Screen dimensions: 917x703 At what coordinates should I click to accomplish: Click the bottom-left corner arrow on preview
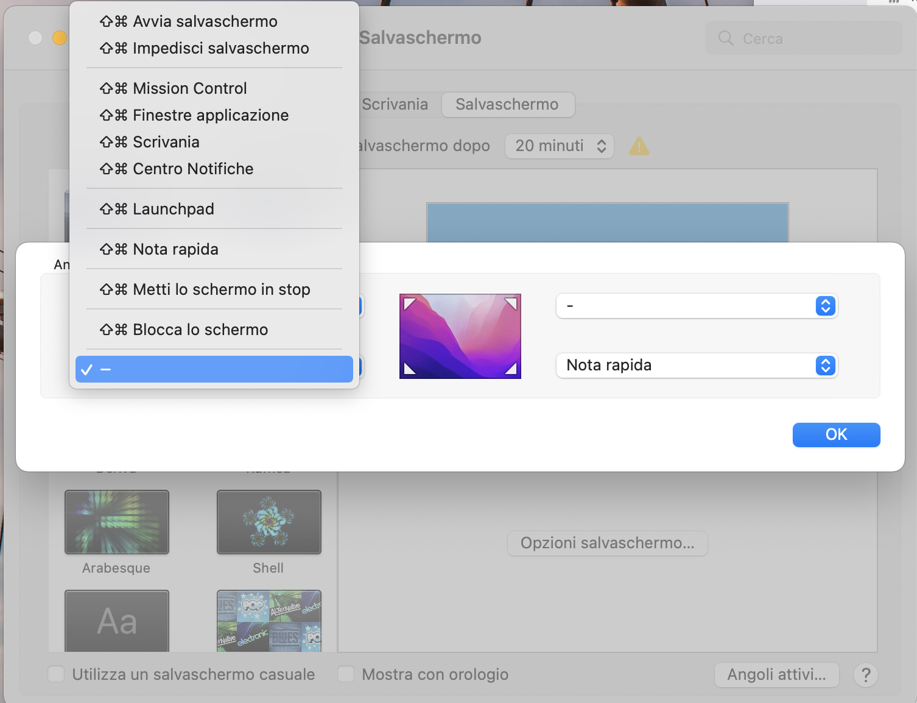pos(410,369)
